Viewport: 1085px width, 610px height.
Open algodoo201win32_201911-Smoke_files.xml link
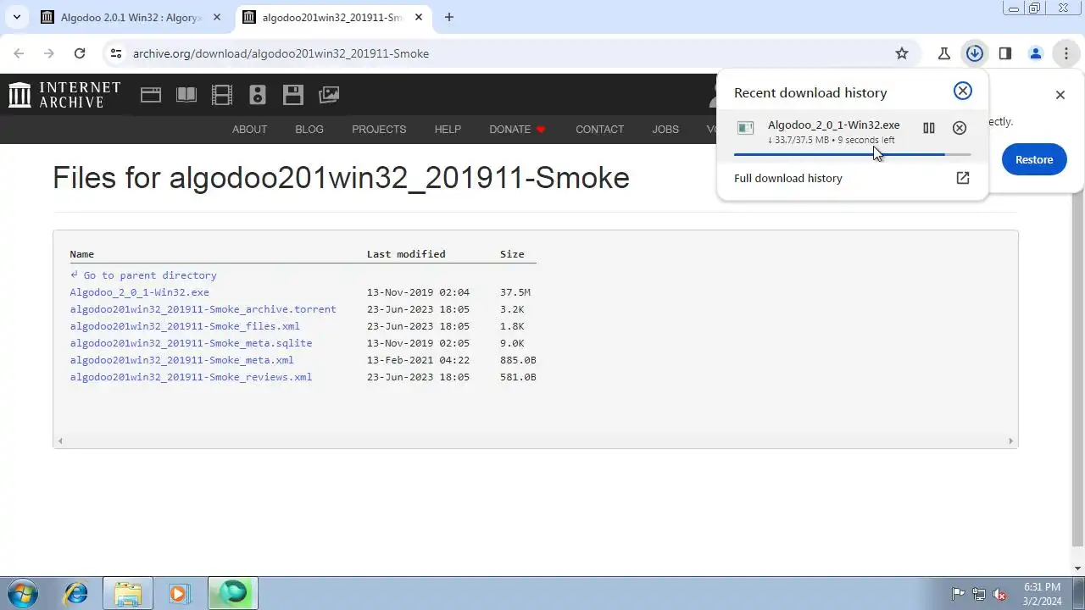tap(185, 326)
